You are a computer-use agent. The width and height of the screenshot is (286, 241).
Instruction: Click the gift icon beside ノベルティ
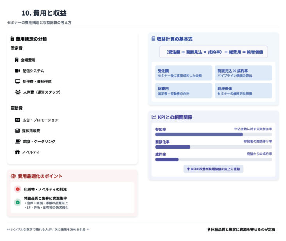click(x=17, y=152)
